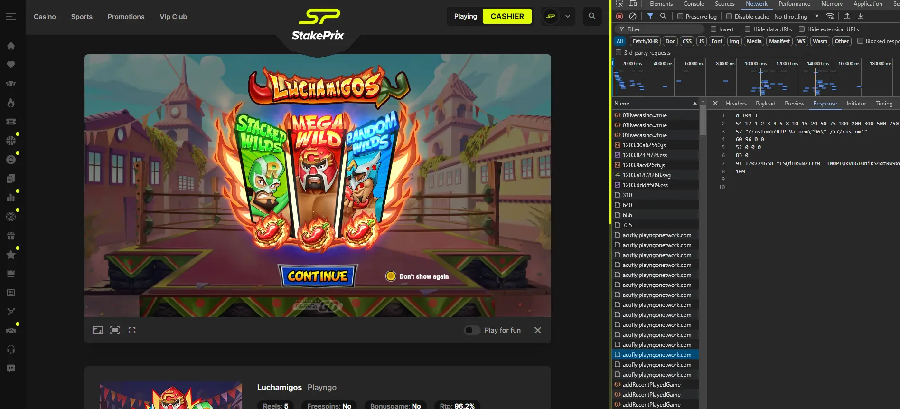900x409 pixels.
Task: Open the Promotions nav link
Action: tap(126, 17)
